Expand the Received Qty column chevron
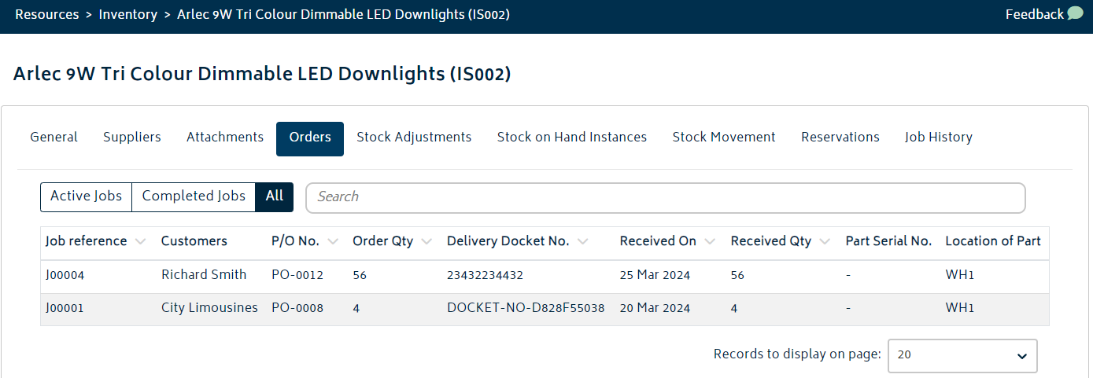 [825, 242]
